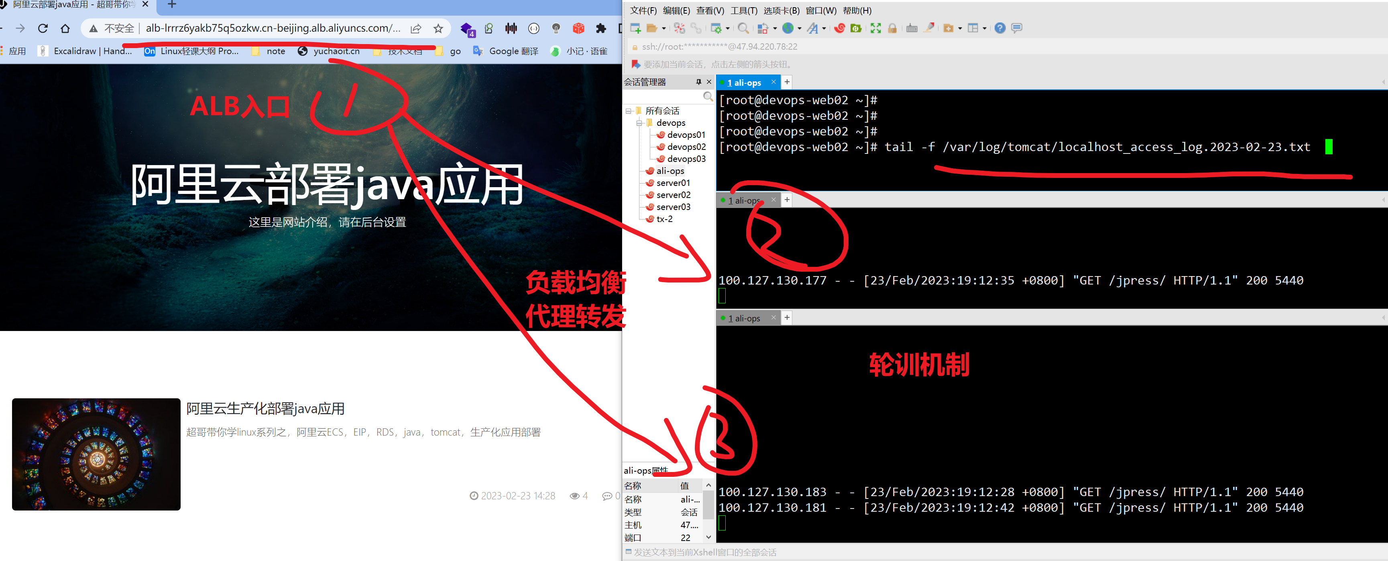Click the highlighter marker toolbar icon
Image resolution: width=1388 pixels, height=561 pixels.
(x=928, y=28)
